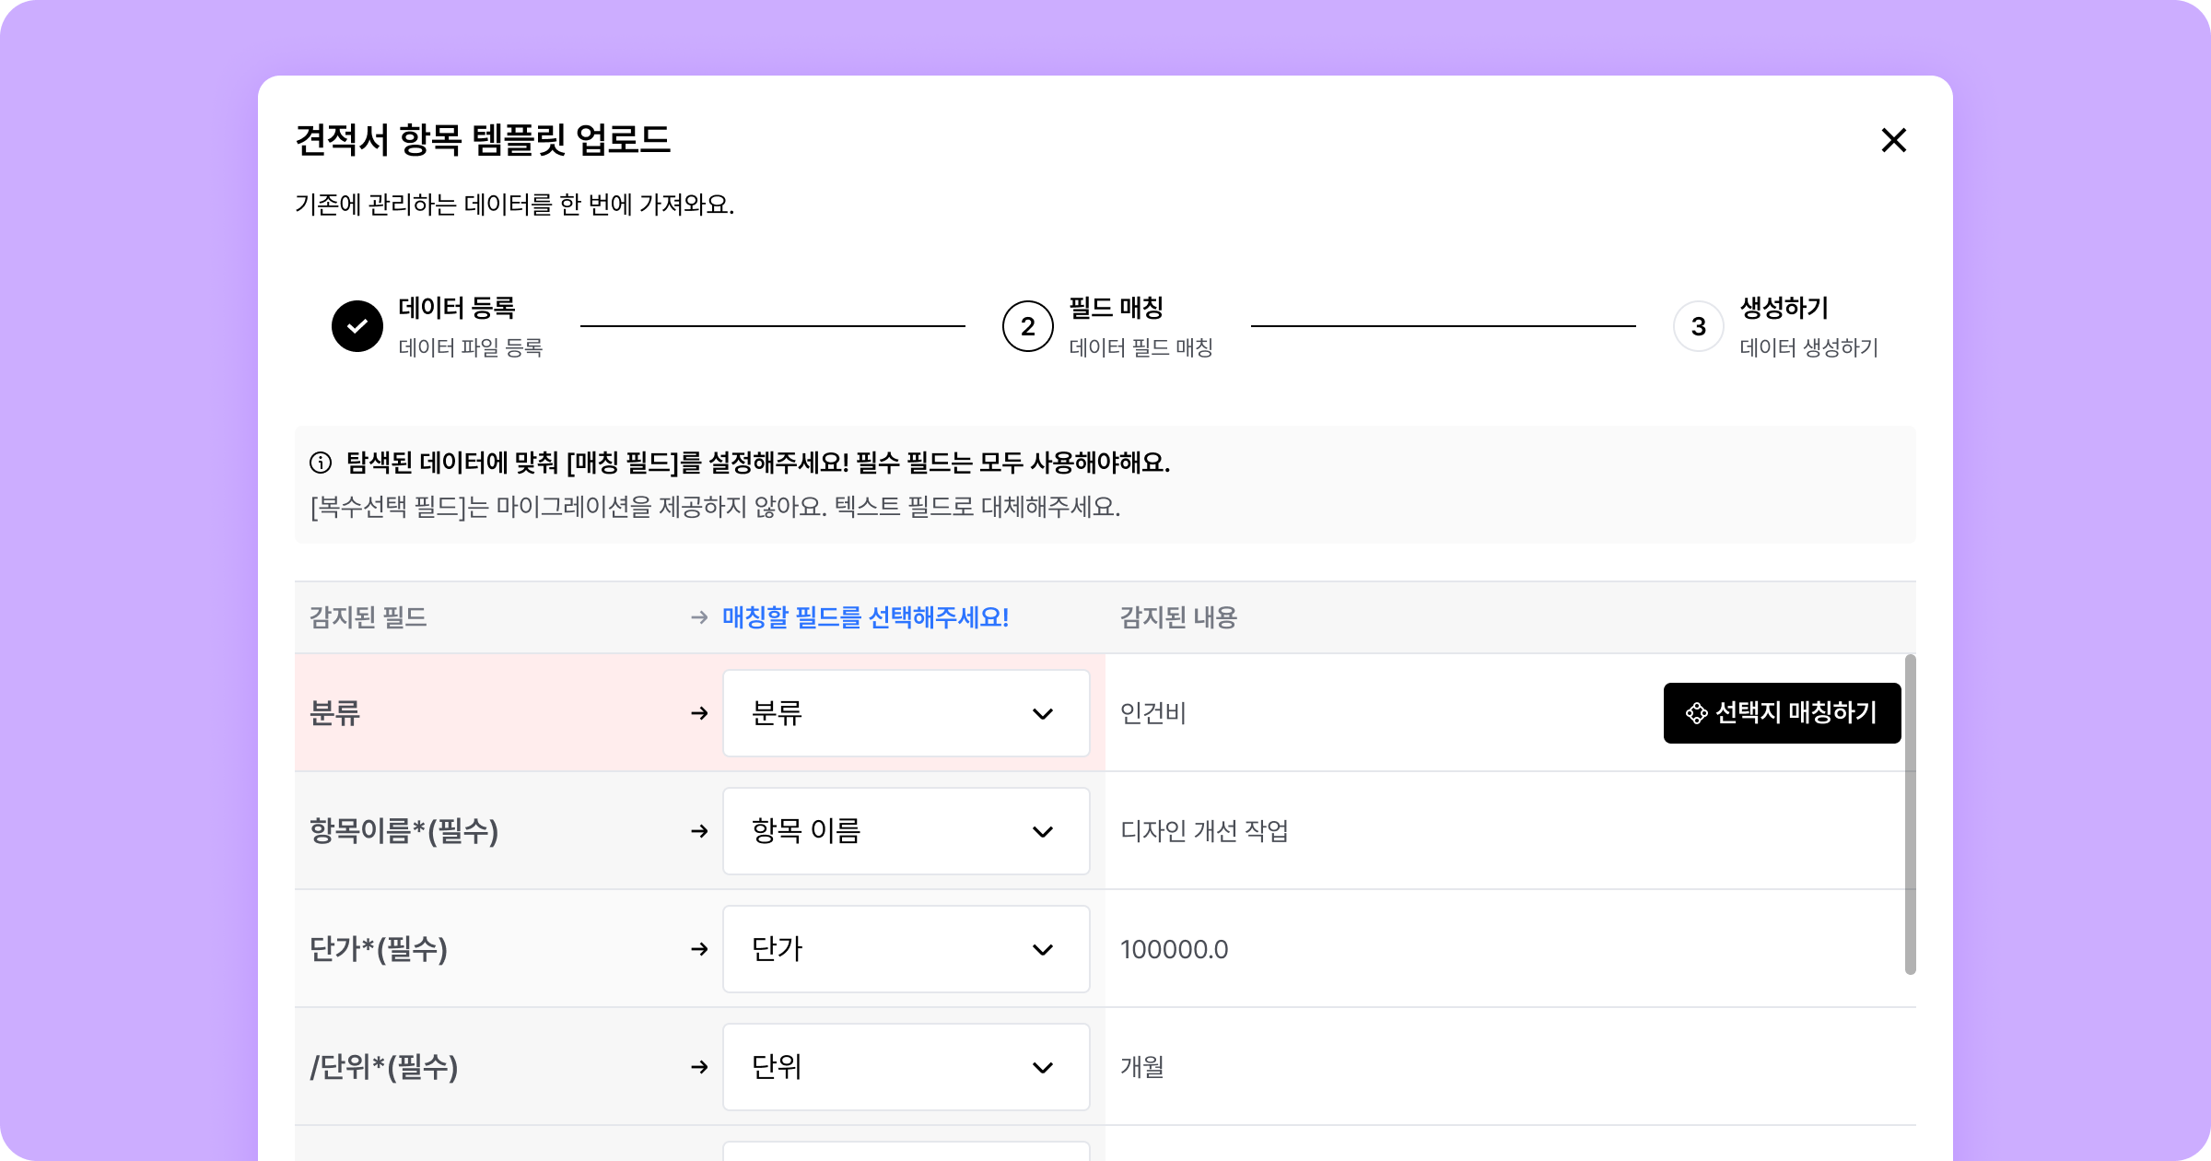Click the info icon in notice banner
The height and width of the screenshot is (1161, 2211).
click(x=321, y=463)
